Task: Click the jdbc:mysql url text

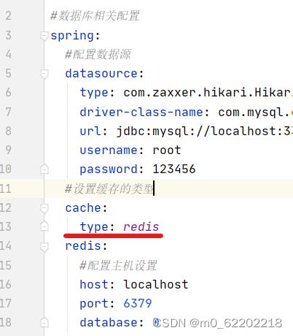Action: 205,131
